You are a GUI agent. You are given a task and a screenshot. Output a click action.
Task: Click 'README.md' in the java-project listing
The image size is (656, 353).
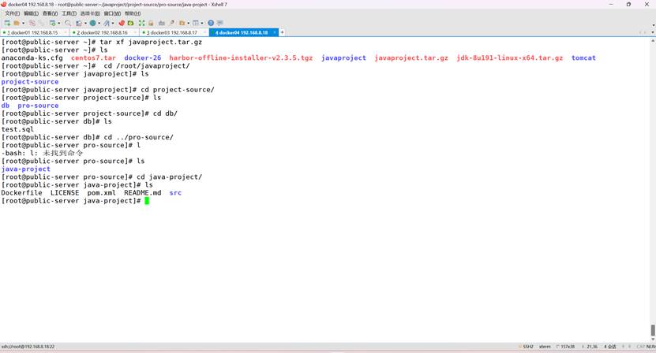pyautogui.click(x=143, y=192)
